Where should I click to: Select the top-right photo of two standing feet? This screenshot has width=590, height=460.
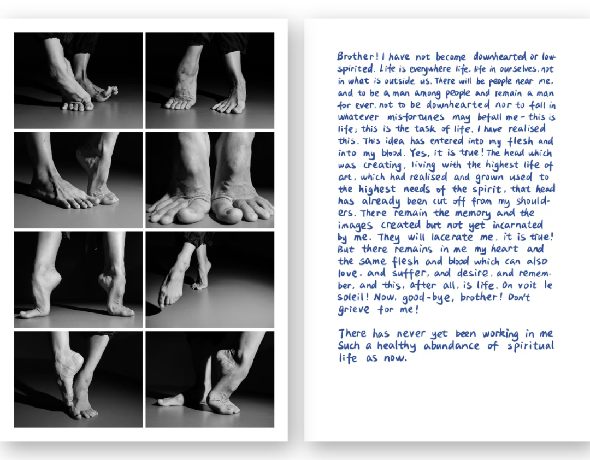(x=210, y=80)
